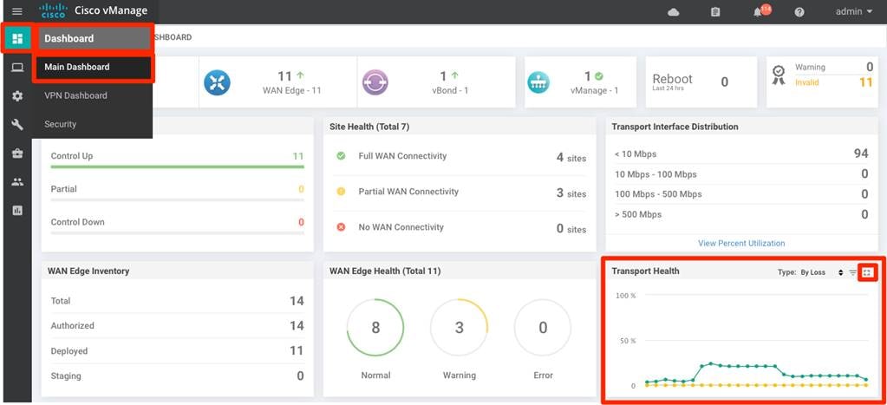The height and width of the screenshot is (405, 887).
Task: Open the Administration people icon in sidebar
Action: (17, 182)
